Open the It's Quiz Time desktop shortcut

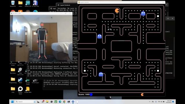35,3
